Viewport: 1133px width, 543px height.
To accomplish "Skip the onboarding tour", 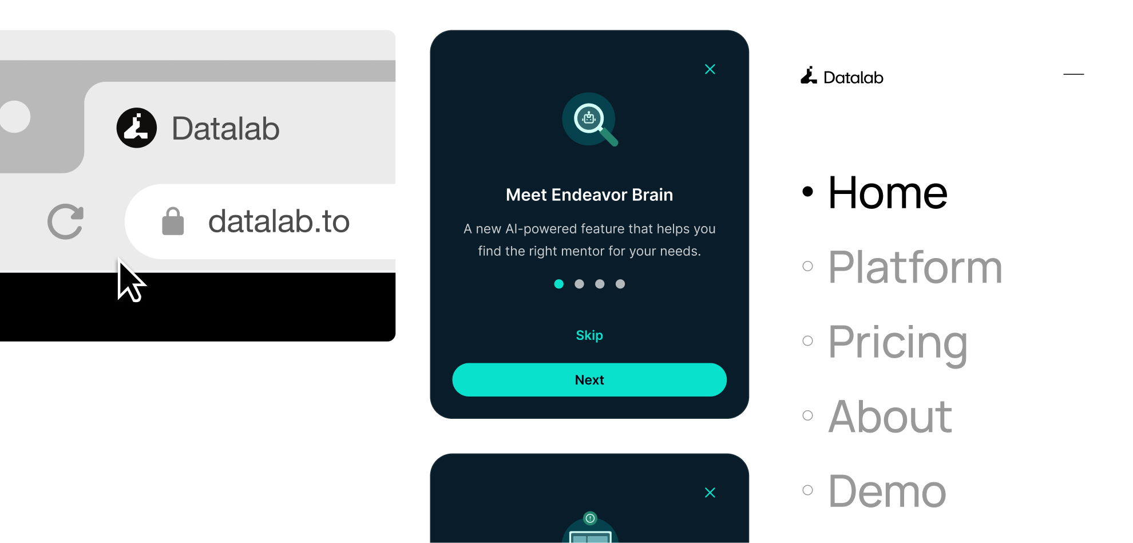I will tap(589, 335).
